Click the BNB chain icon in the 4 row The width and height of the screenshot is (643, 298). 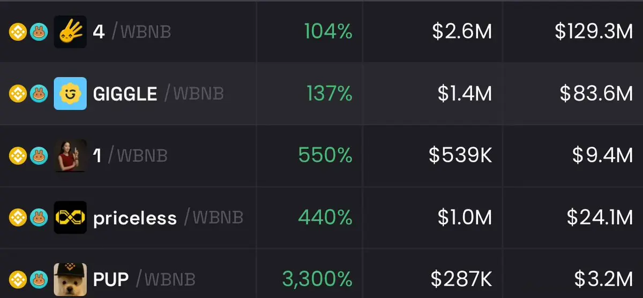click(18, 32)
